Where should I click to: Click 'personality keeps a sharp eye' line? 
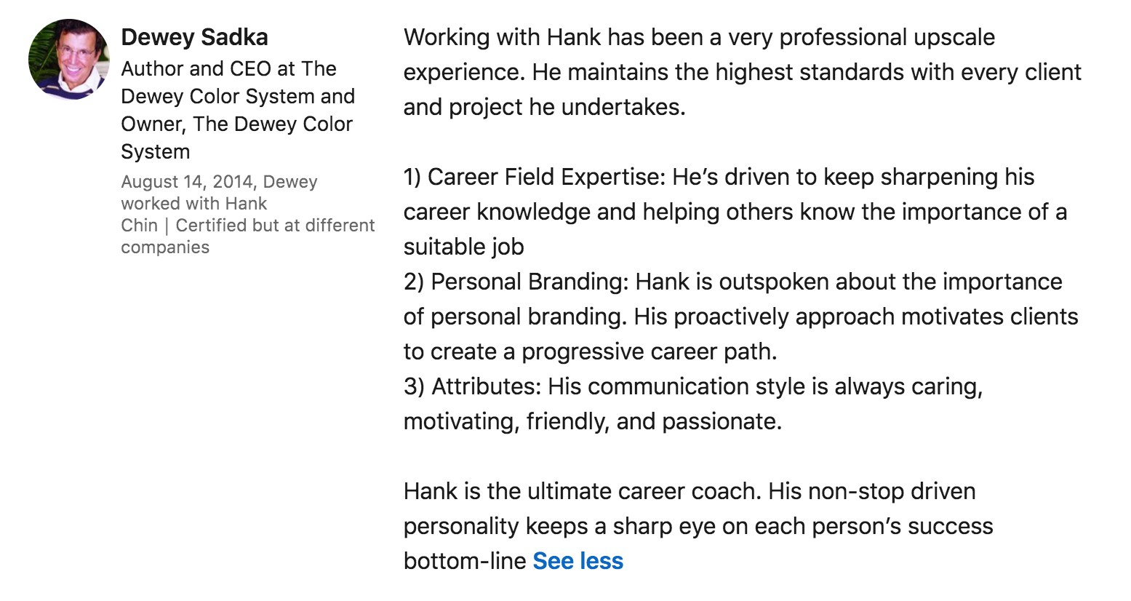pyautogui.click(x=698, y=526)
